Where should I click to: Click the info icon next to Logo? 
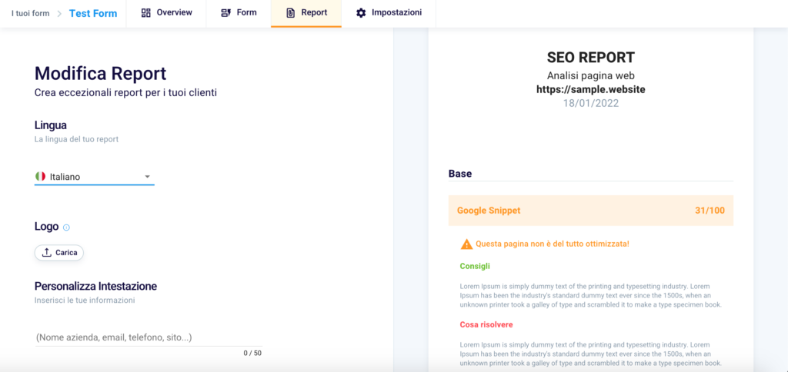coord(66,228)
